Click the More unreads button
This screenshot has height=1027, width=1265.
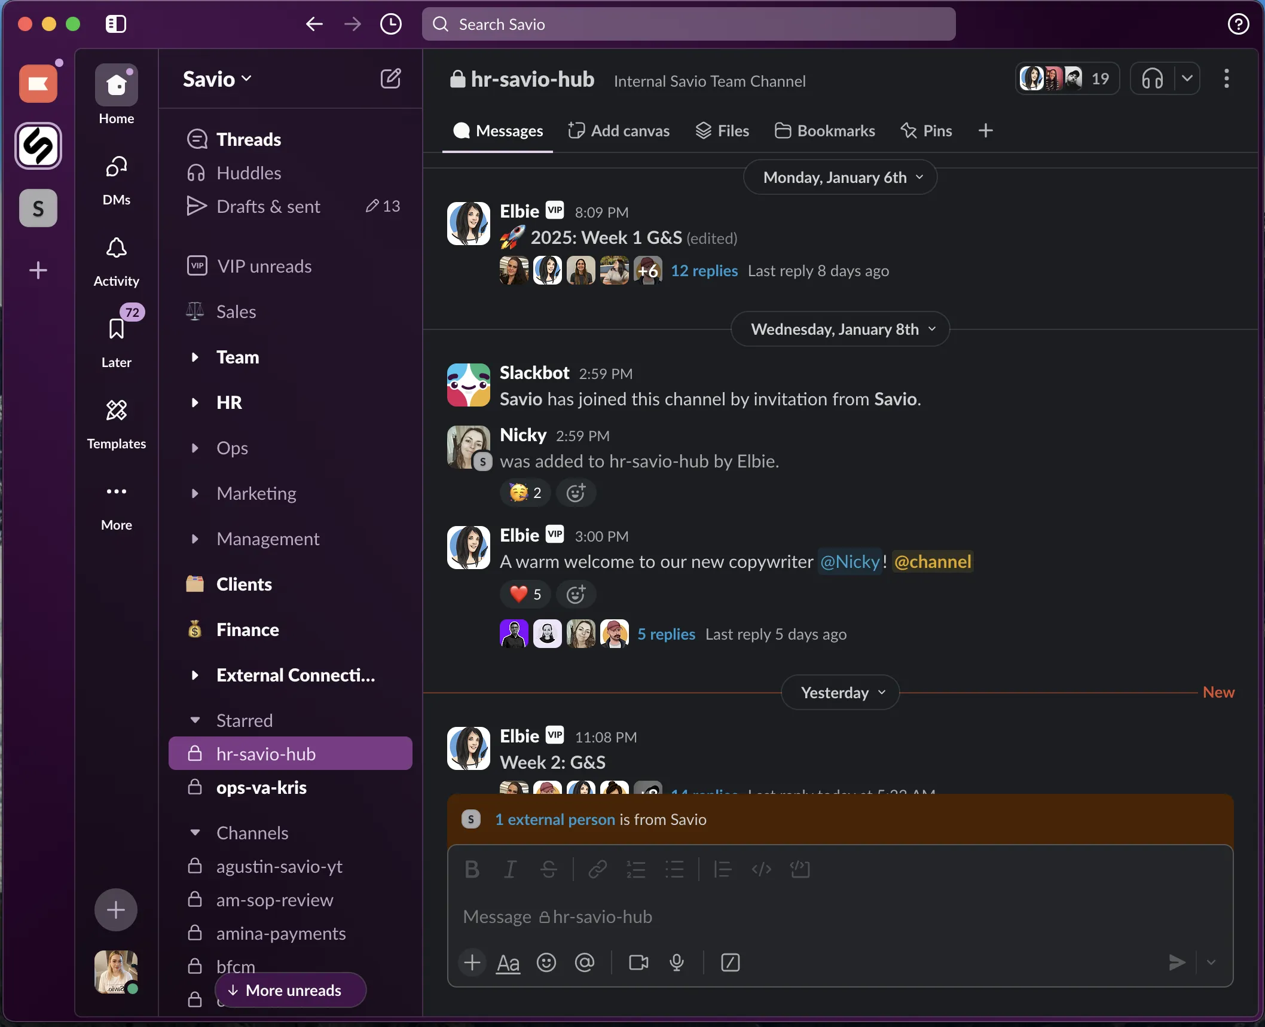point(291,990)
